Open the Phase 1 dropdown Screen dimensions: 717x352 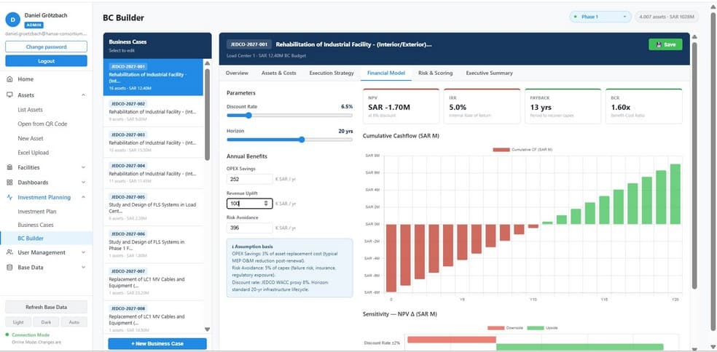pyautogui.click(x=600, y=17)
